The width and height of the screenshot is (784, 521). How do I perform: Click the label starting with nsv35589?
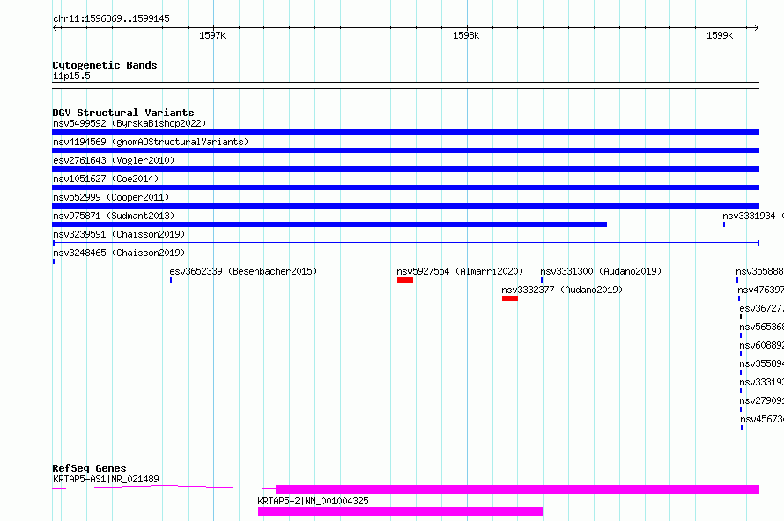[x=761, y=363]
